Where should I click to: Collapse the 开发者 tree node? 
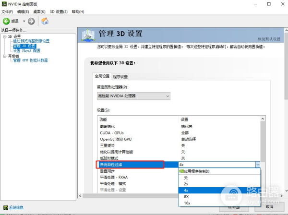point(5,56)
